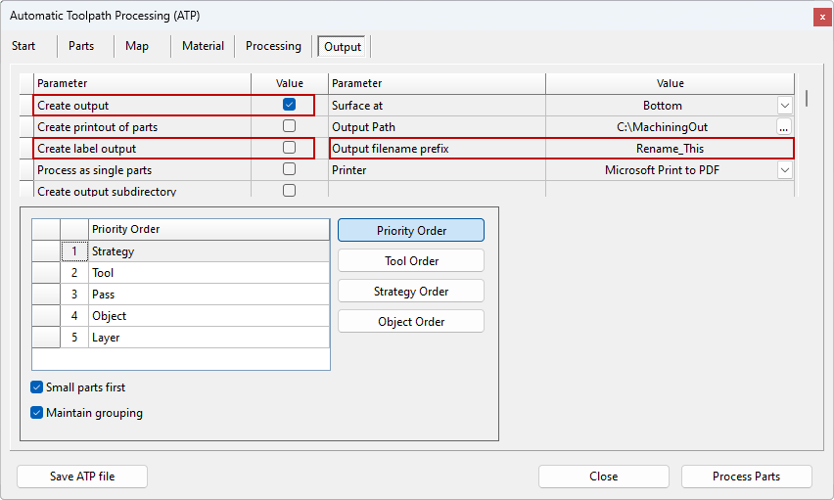Image resolution: width=834 pixels, height=500 pixels.
Task: Toggle Process as single parts checkbox
Action: pyautogui.click(x=289, y=169)
